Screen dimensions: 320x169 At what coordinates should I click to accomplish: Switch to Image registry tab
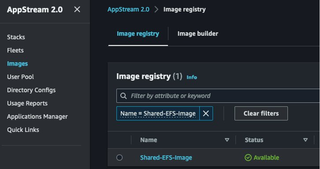pyautogui.click(x=138, y=34)
